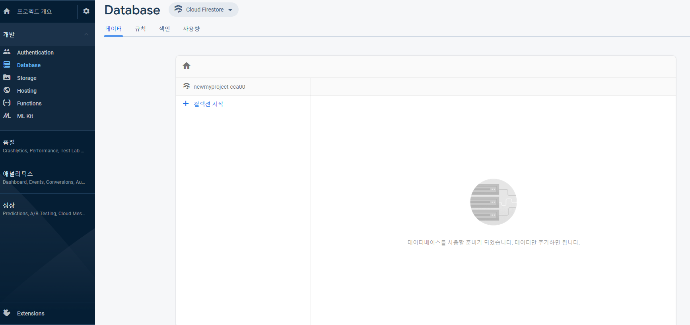Click the Authentication people icon
Viewport: 690px width, 325px height.
[7, 52]
